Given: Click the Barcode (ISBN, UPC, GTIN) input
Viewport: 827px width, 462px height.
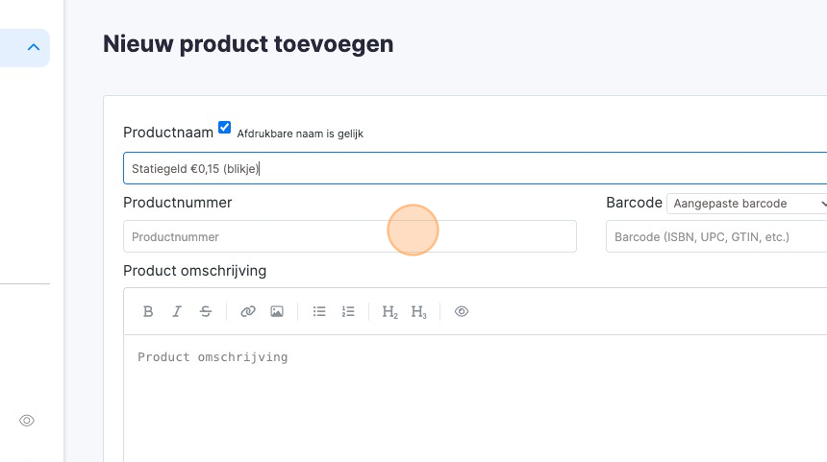Looking at the screenshot, I should pyautogui.click(x=716, y=236).
